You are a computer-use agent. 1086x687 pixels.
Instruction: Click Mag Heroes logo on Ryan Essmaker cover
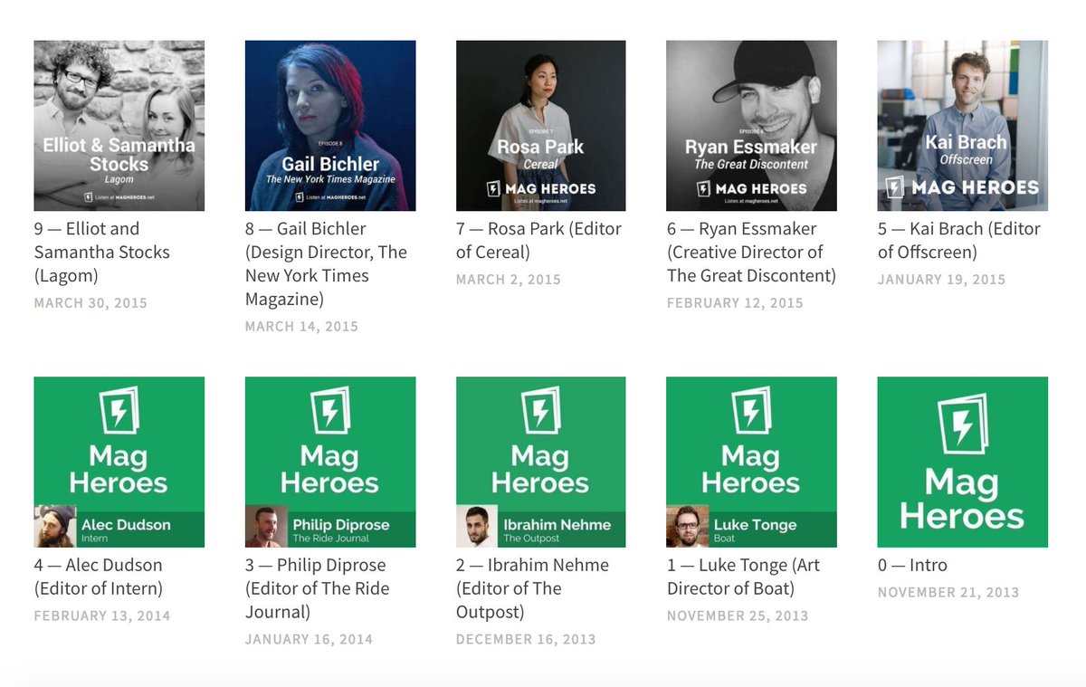point(751,188)
